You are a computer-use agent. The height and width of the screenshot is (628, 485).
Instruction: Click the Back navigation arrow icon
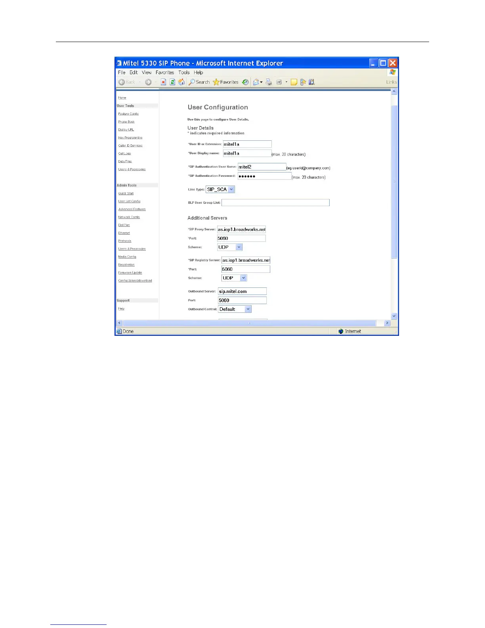pyautogui.click(x=122, y=82)
